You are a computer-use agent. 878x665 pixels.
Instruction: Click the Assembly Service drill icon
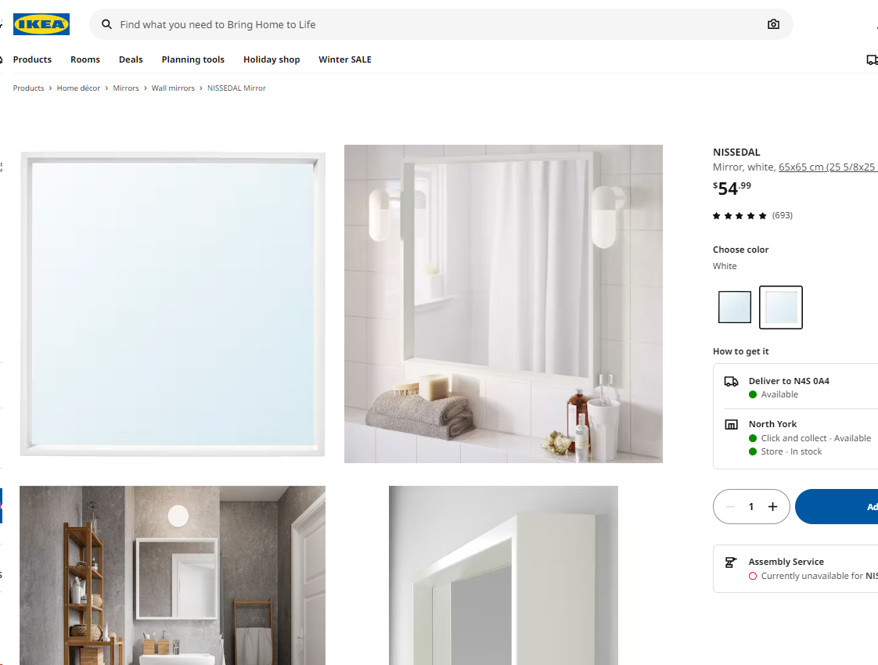731,562
